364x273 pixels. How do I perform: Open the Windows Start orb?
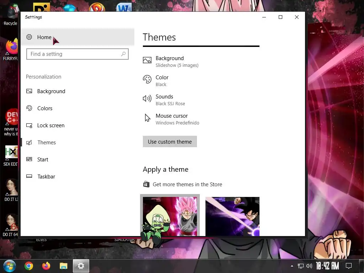click(x=10, y=266)
